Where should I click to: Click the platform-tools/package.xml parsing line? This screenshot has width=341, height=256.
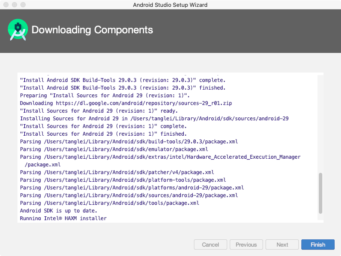click(123, 180)
